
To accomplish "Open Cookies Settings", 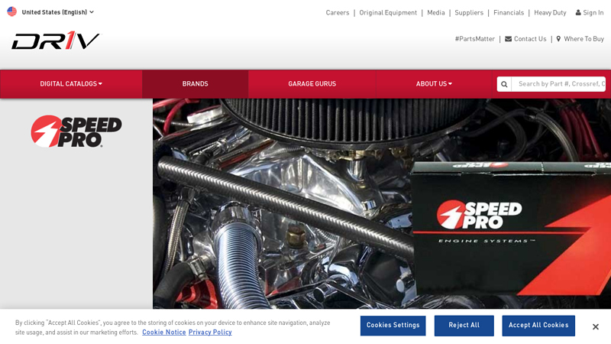I will point(393,326).
